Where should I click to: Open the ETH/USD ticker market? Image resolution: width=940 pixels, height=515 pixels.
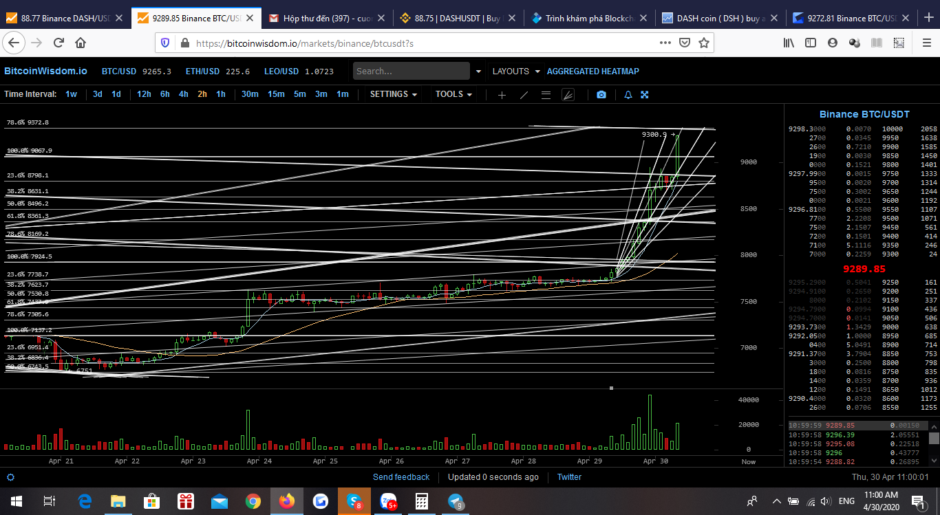pyautogui.click(x=217, y=71)
